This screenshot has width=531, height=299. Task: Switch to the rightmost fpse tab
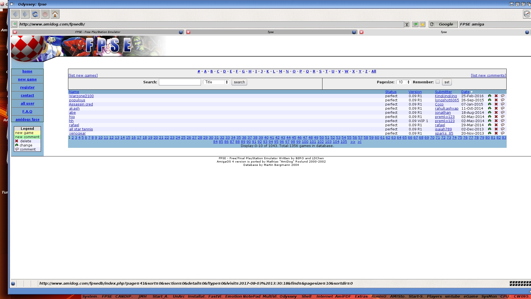tap(444, 32)
